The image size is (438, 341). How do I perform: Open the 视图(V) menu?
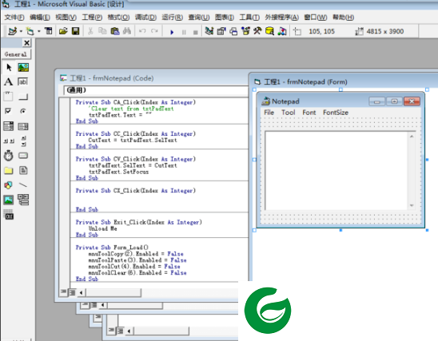66,18
